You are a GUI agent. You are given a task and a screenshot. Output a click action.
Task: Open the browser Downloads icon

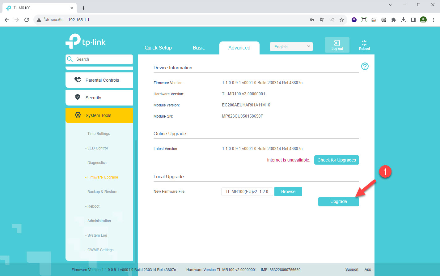[x=404, y=20]
